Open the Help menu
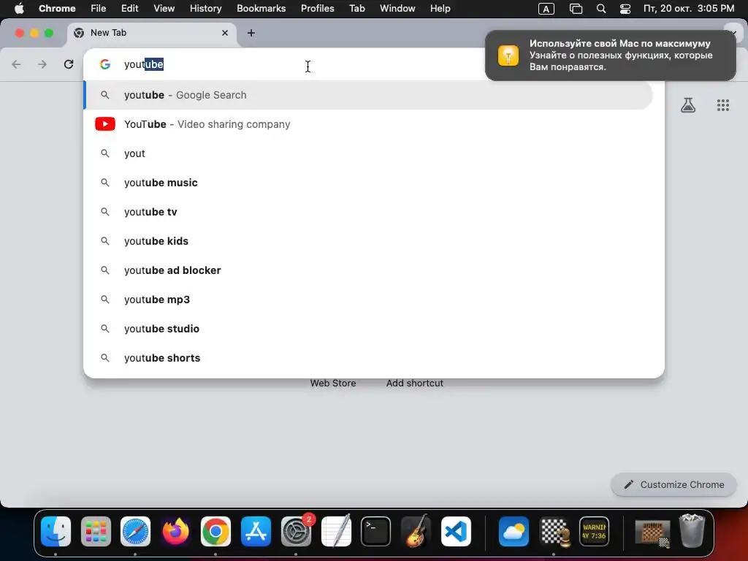 point(440,9)
